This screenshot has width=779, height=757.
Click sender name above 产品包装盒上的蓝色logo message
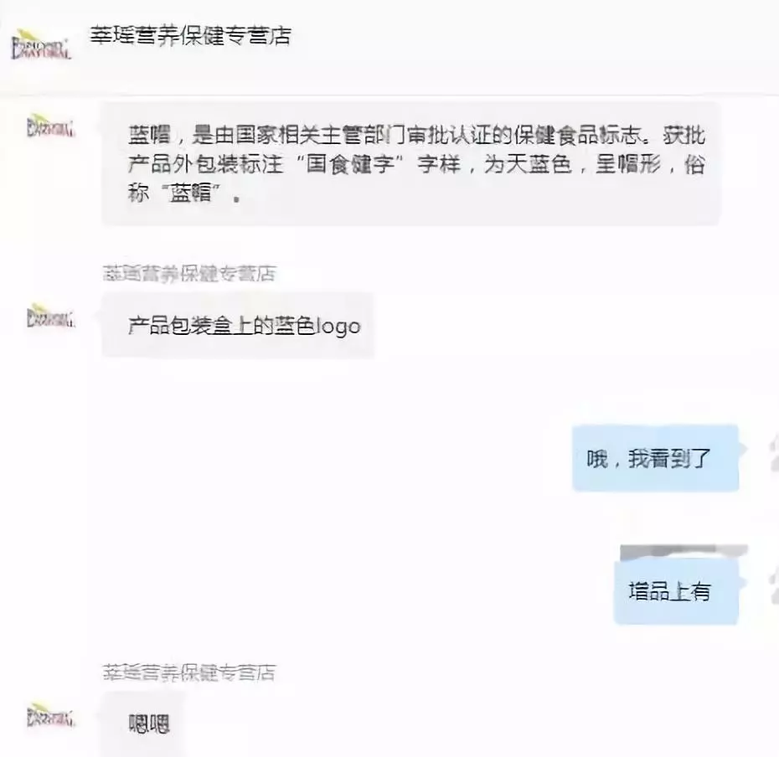[189, 273]
